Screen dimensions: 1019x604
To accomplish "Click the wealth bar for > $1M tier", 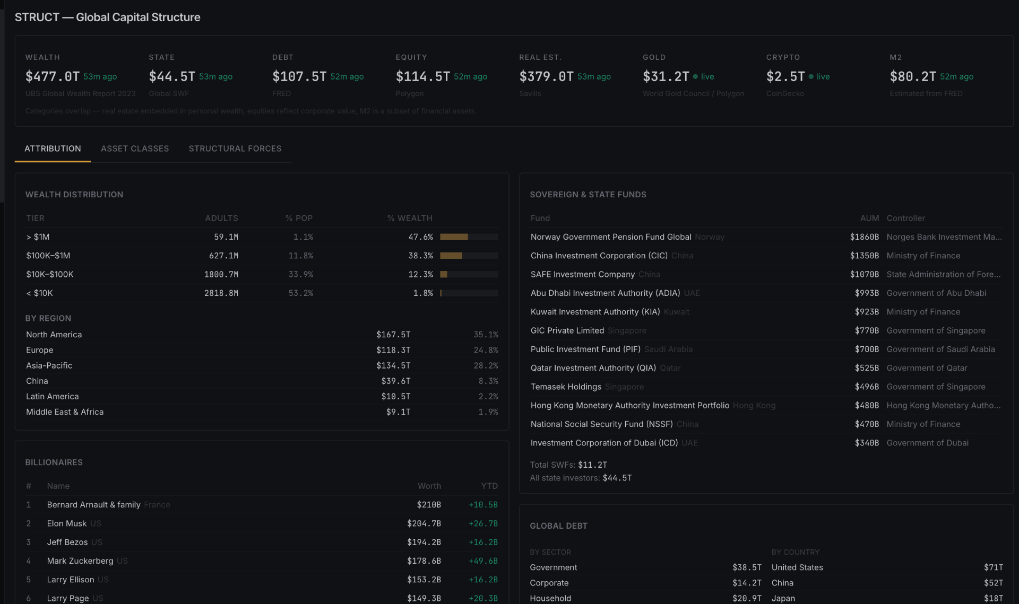I will (469, 237).
